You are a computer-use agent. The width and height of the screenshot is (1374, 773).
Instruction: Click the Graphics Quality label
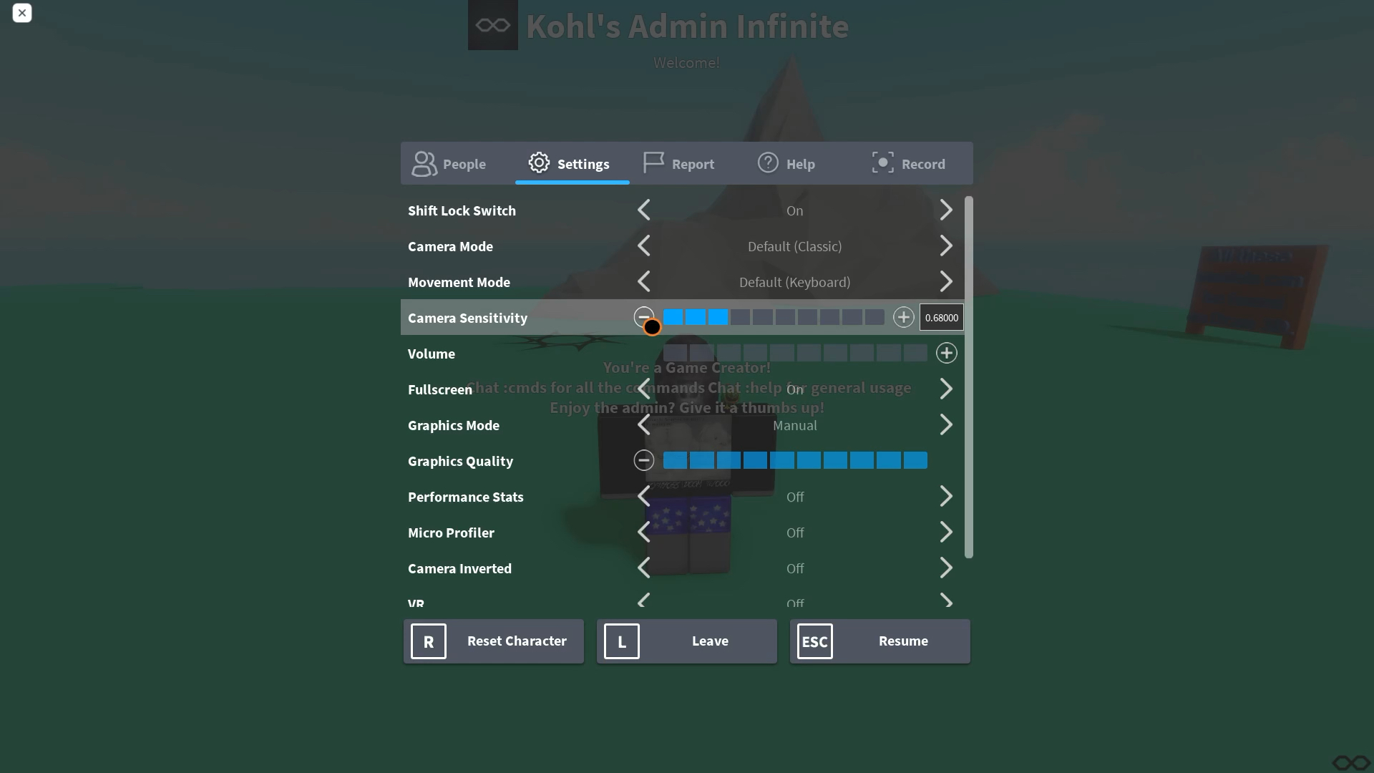460,461
